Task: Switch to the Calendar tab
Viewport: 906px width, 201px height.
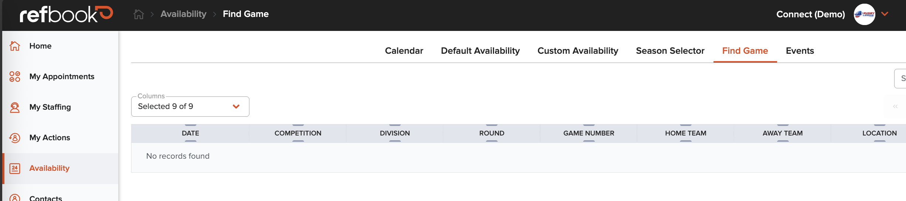Action: (404, 51)
